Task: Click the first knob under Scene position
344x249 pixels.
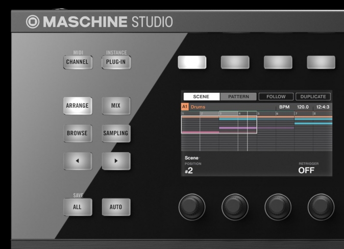Action: pyautogui.click(x=192, y=207)
